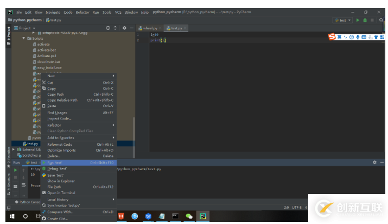Click the collapse all icon in Project panel

tap(116, 28)
